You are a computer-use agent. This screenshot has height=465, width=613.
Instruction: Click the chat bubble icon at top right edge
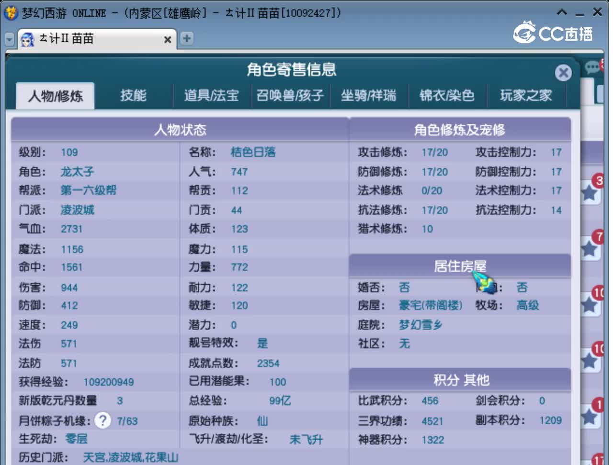(592, 68)
